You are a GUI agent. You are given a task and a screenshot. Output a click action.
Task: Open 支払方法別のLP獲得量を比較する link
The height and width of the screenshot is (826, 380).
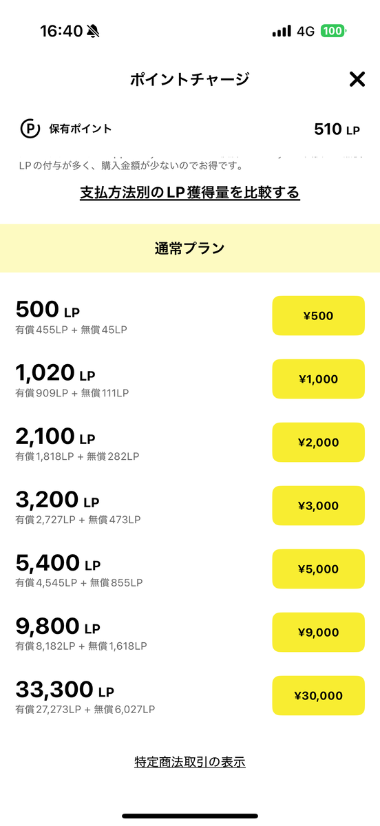click(x=190, y=193)
